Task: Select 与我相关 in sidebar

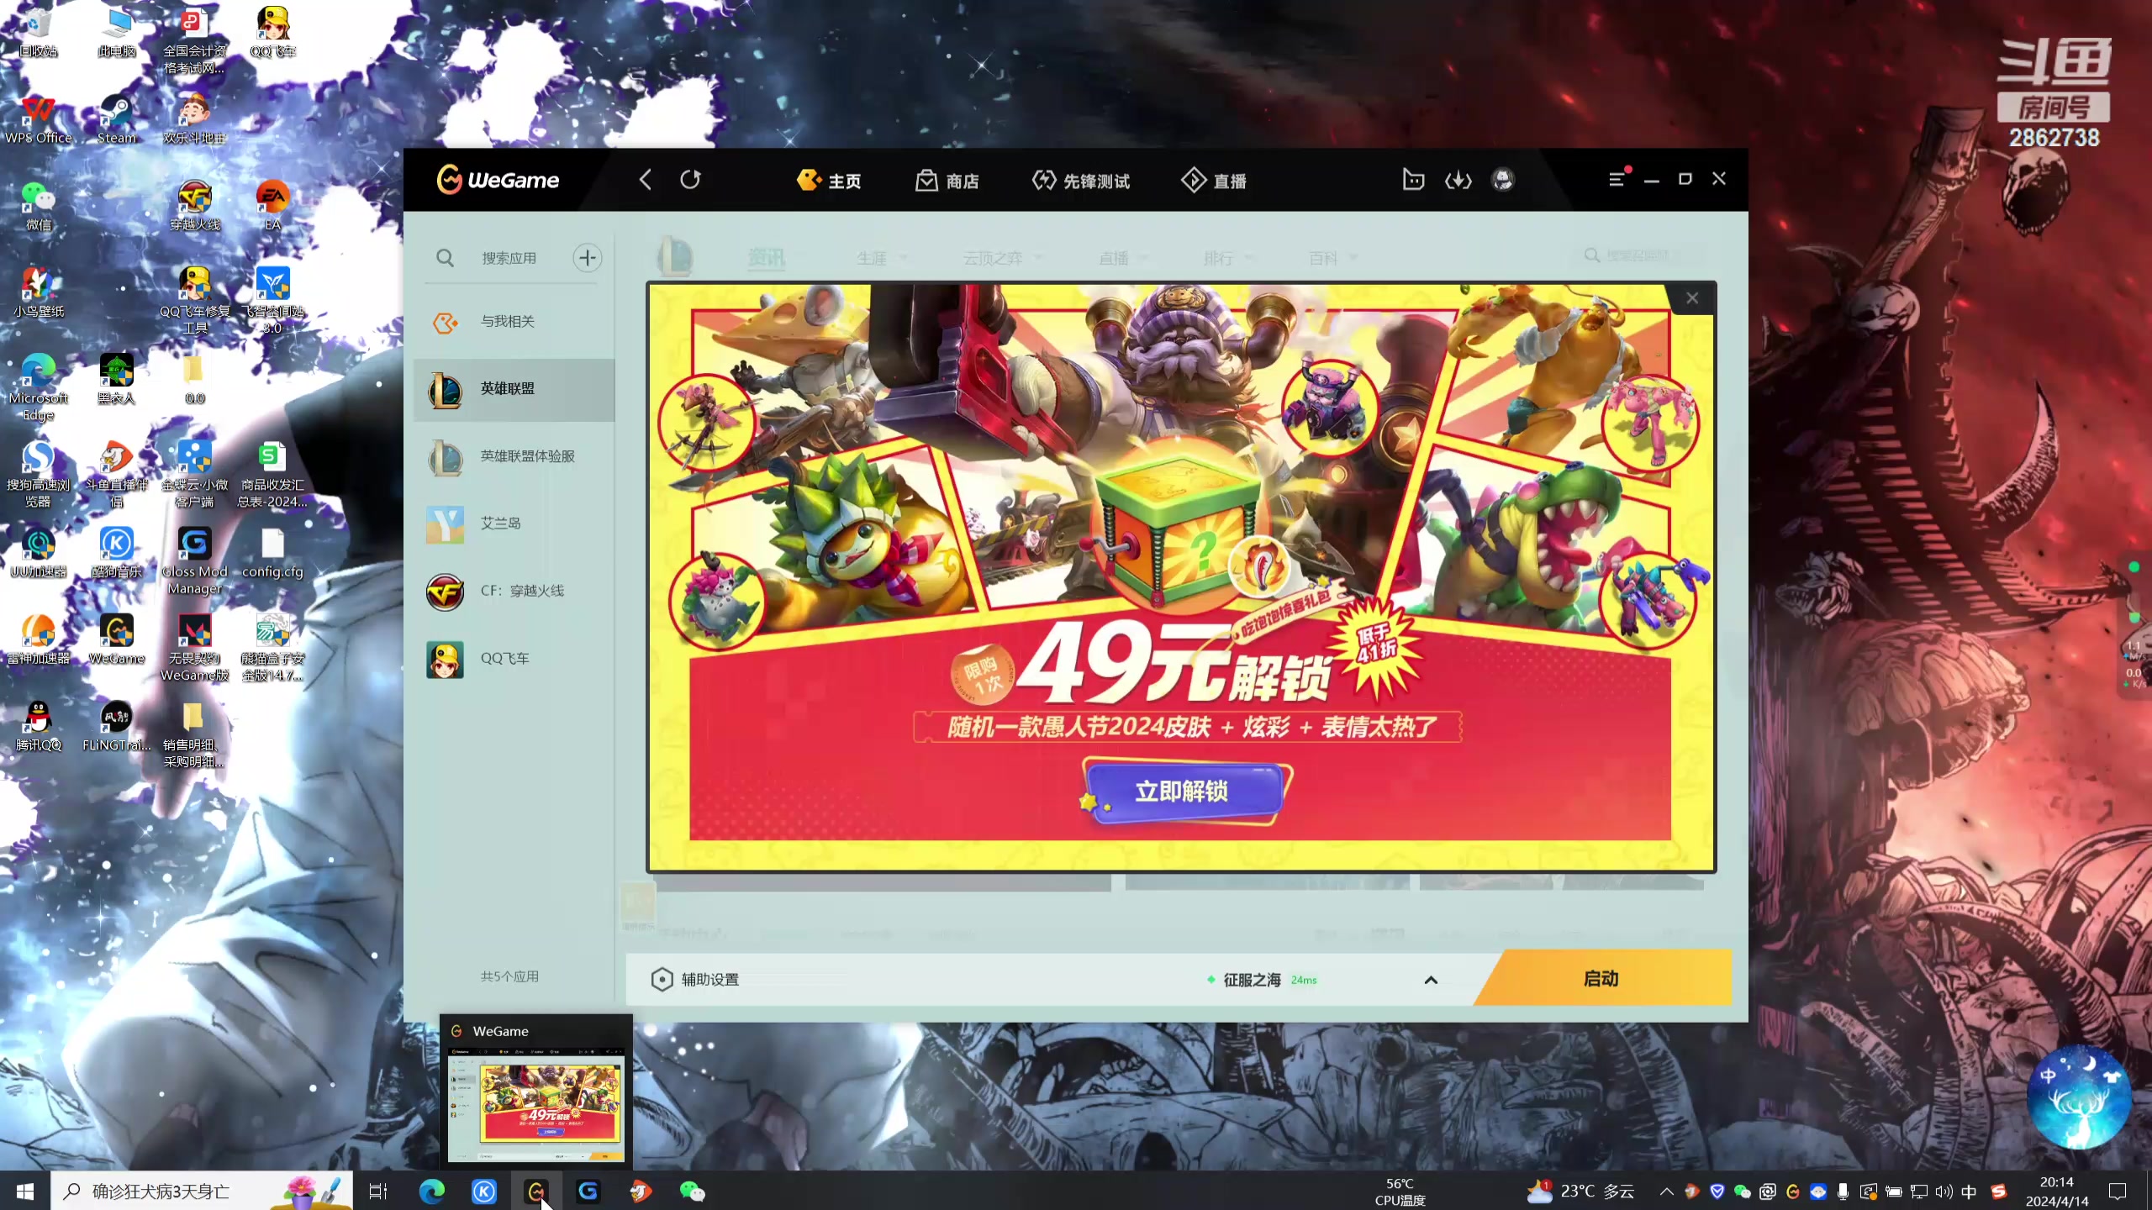Action: click(514, 322)
